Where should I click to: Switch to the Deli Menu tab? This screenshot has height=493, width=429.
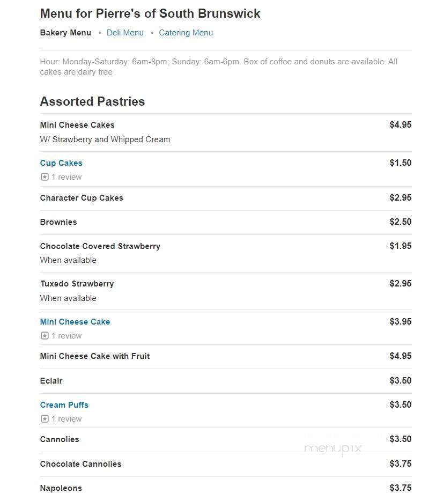tap(125, 33)
